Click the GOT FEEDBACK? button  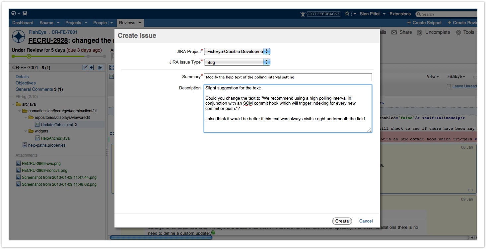324,14
